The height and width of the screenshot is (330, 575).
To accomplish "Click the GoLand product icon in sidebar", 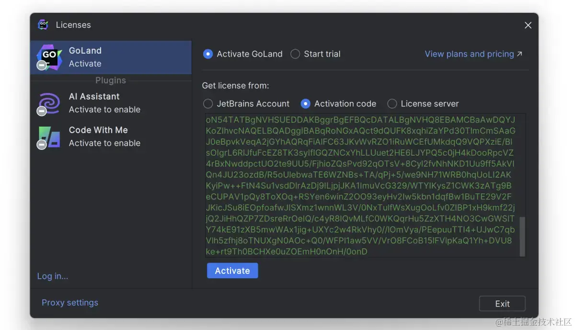I will pos(49,57).
